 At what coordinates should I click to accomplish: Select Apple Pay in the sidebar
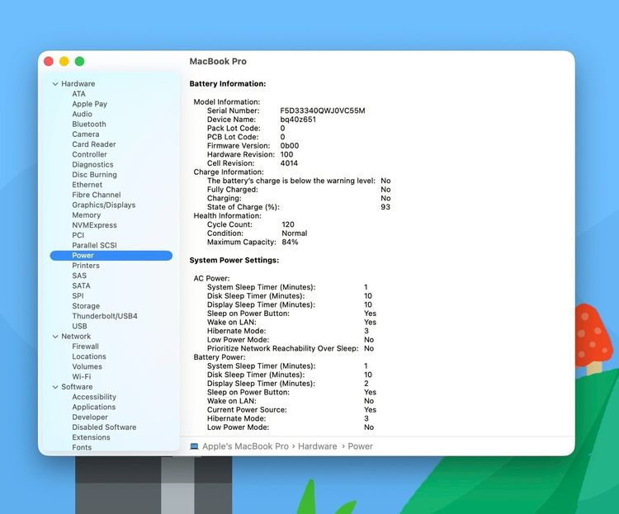pyautogui.click(x=90, y=104)
